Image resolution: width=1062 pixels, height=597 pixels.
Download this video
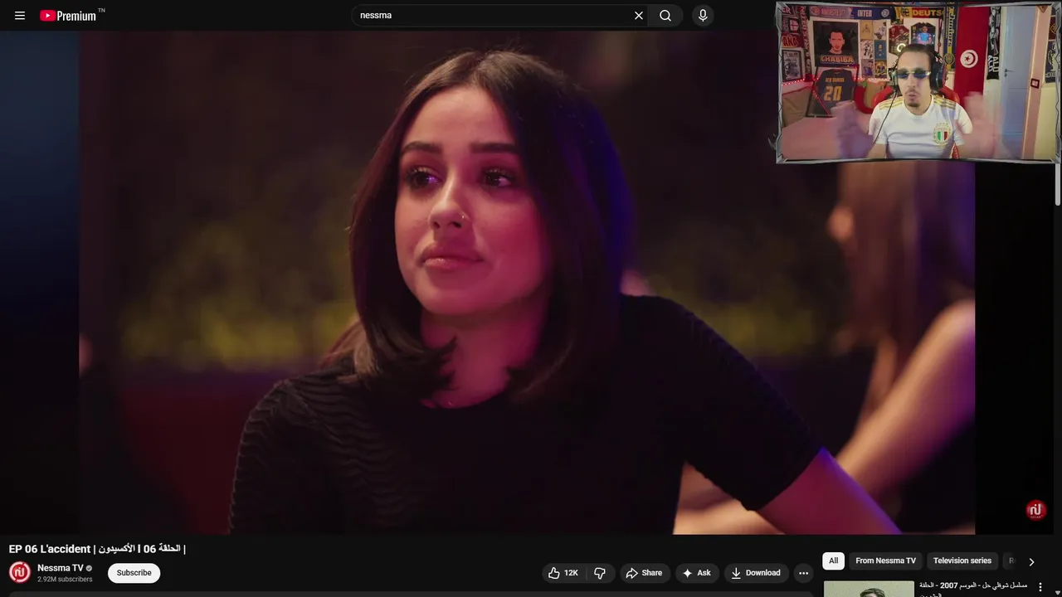756,573
